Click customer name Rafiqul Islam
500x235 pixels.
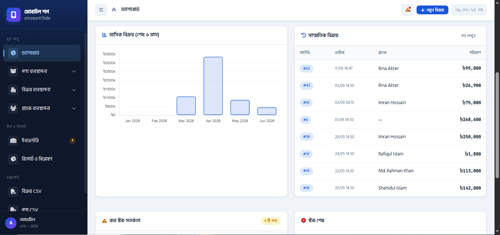coord(391,154)
